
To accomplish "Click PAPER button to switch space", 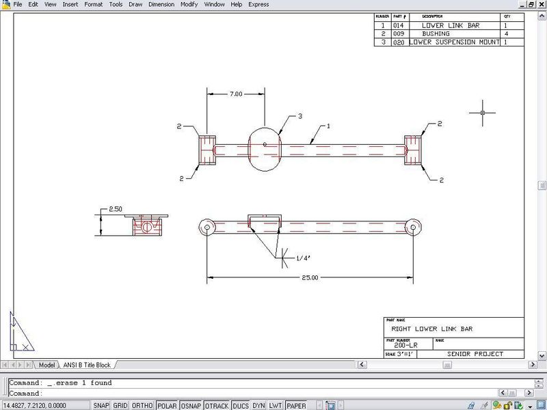I will click(x=296, y=405).
